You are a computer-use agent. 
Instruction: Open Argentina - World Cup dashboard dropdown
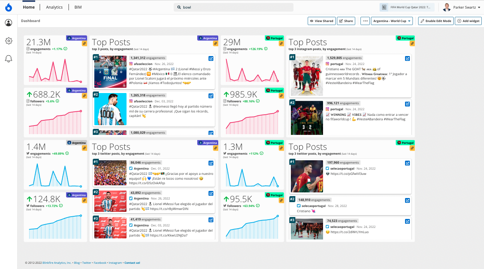point(392,21)
